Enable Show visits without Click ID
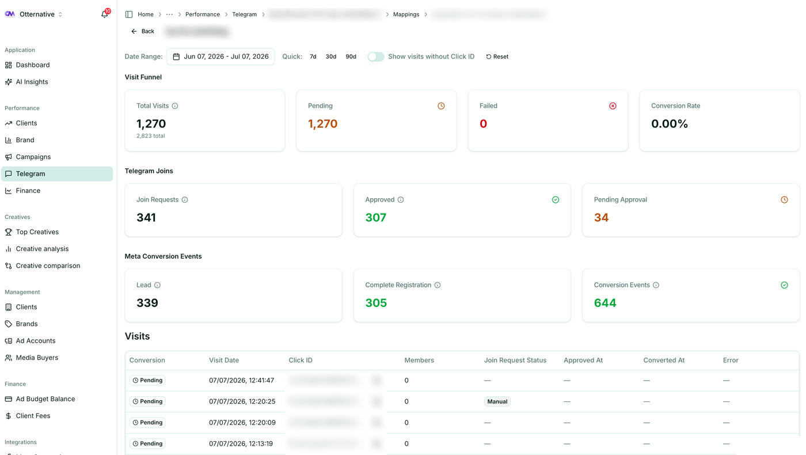Screen dimensions: 806x455 (376, 56)
